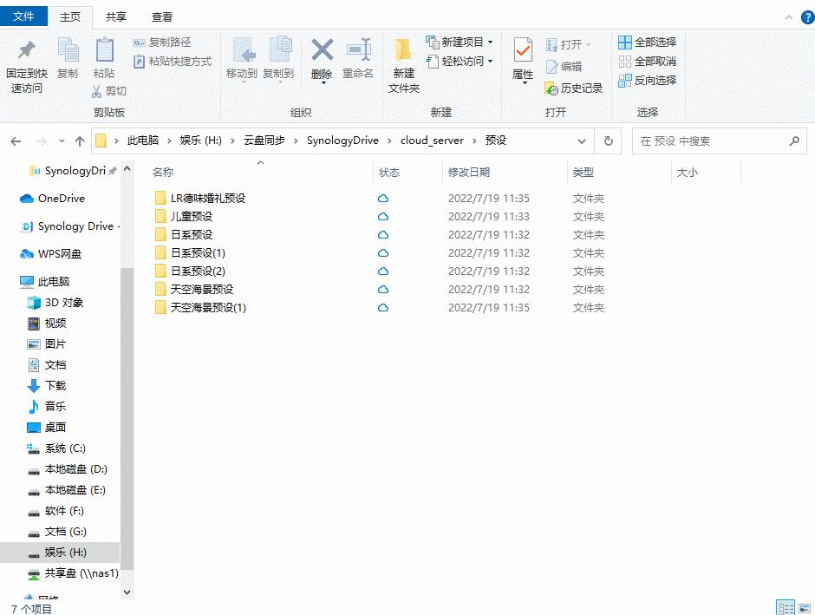Image resolution: width=815 pixels, height=615 pixels.
Task: Select the 重命名 (Rename) icon
Action: coord(359,61)
